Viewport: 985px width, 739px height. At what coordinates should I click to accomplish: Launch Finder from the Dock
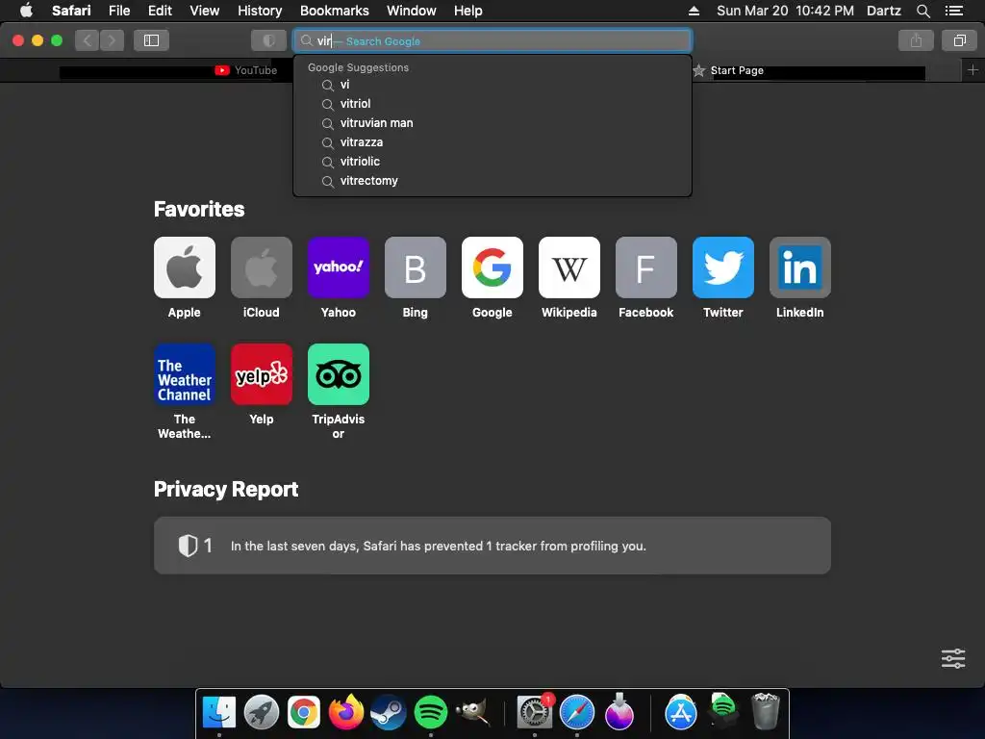(219, 713)
